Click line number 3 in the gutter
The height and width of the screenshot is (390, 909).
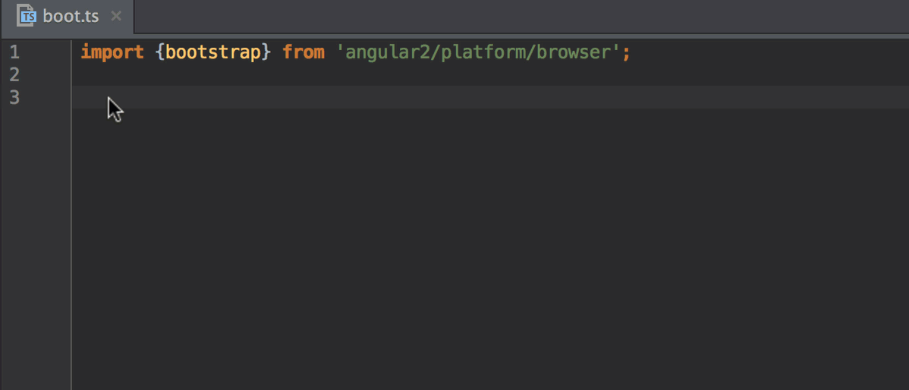point(15,97)
